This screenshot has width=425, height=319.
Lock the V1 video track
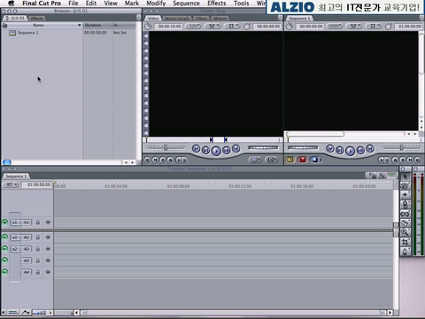[x=38, y=222]
